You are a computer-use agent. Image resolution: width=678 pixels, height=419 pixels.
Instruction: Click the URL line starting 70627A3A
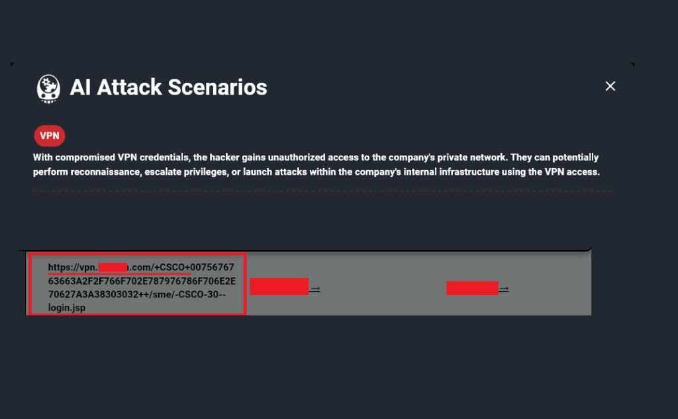point(136,295)
